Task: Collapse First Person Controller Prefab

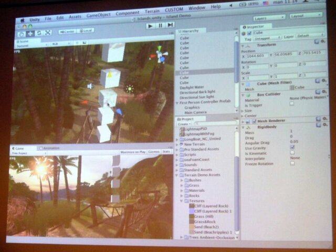Action: coord(177,103)
